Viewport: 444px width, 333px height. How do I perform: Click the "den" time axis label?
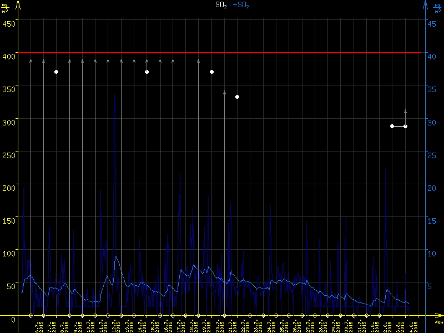click(x=438, y=322)
